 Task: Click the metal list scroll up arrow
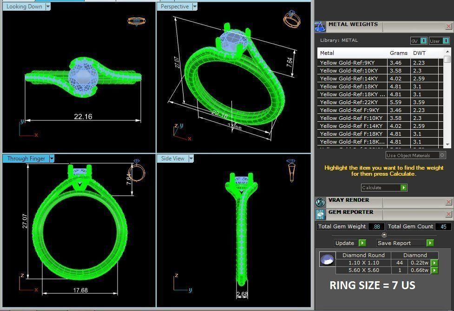coord(447,52)
